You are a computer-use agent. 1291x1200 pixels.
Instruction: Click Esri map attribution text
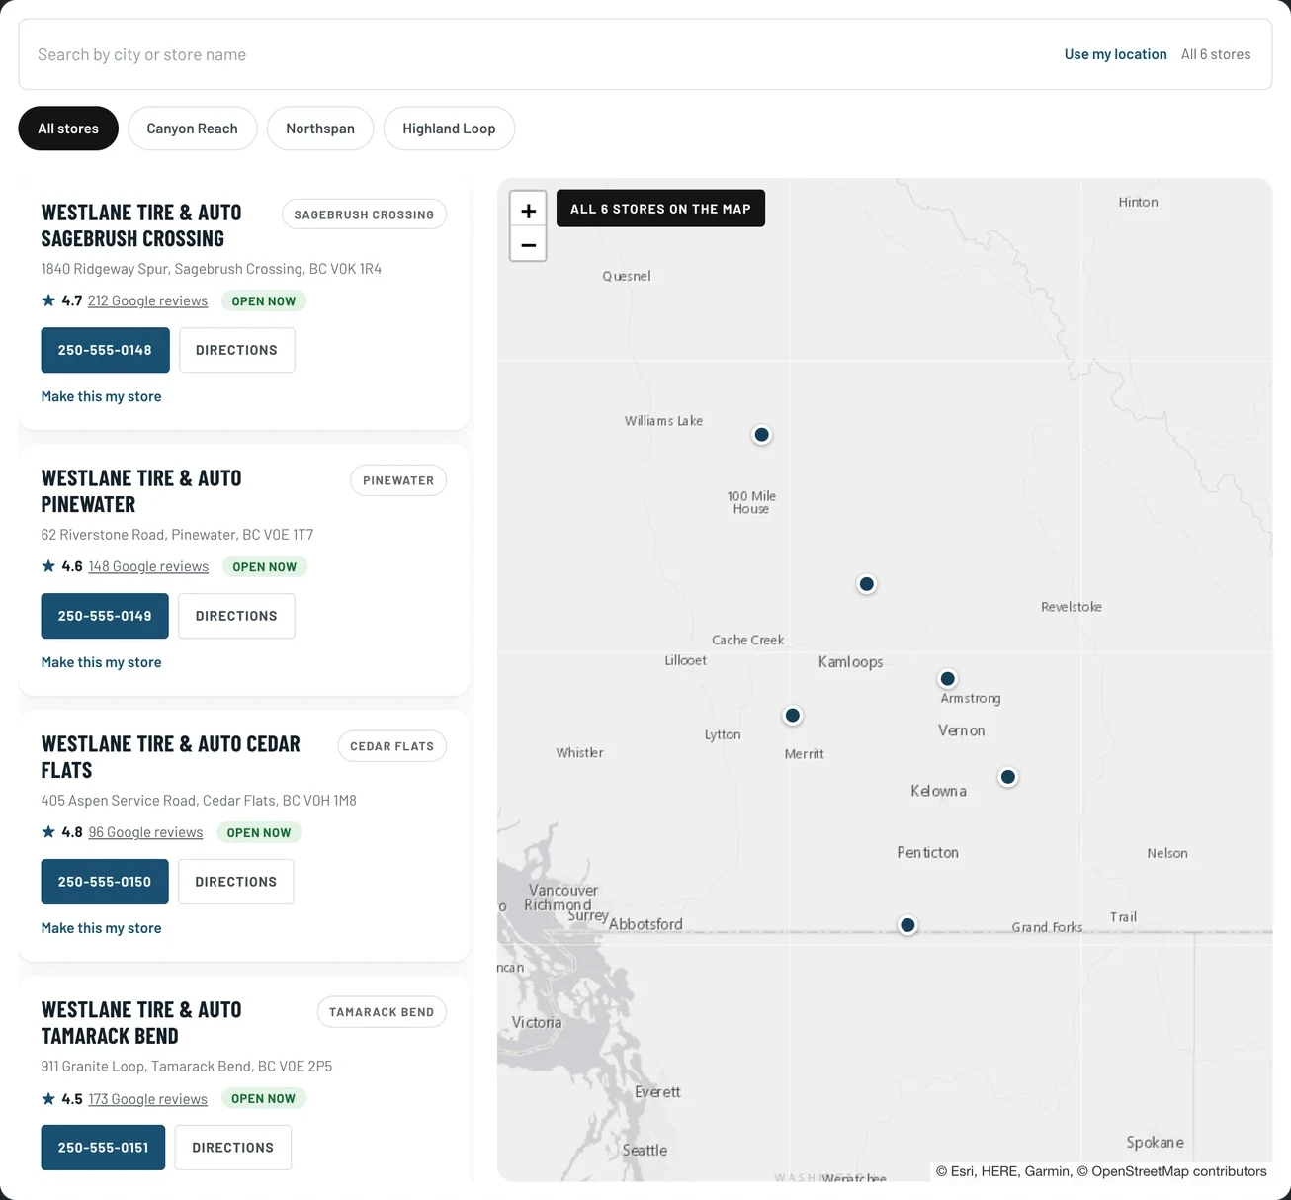point(1101,1171)
